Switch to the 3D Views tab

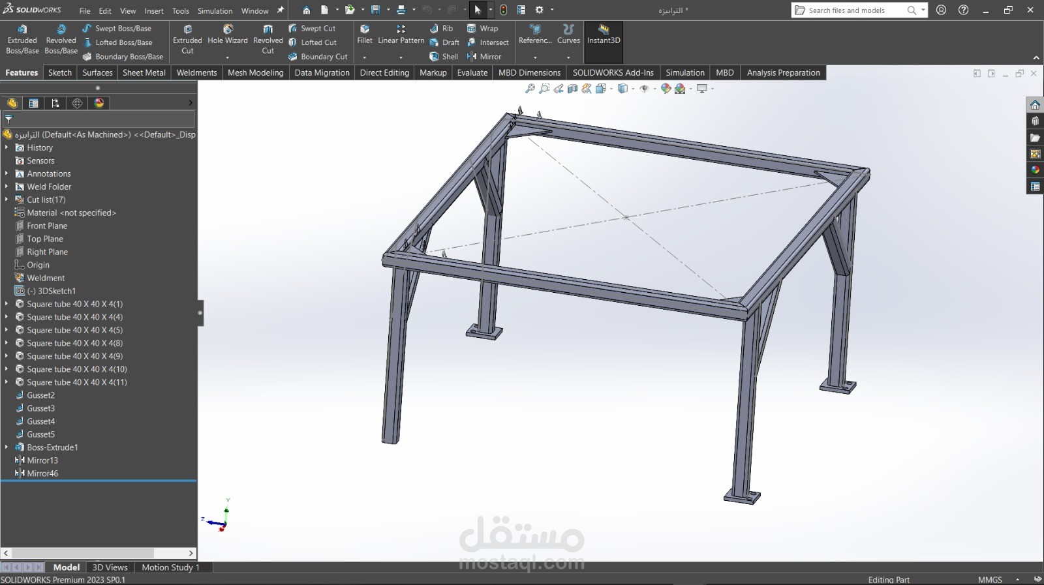(110, 567)
